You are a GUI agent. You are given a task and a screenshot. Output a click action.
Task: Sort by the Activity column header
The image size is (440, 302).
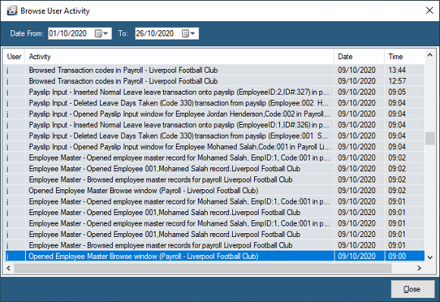click(180, 57)
